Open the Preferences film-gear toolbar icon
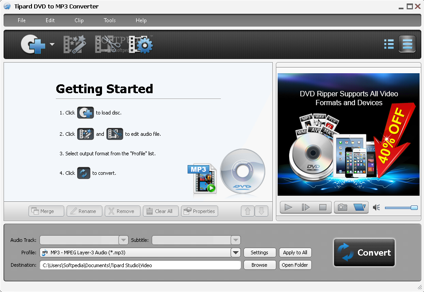The width and height of the screenshot is (424, 292). click(141, 44)
